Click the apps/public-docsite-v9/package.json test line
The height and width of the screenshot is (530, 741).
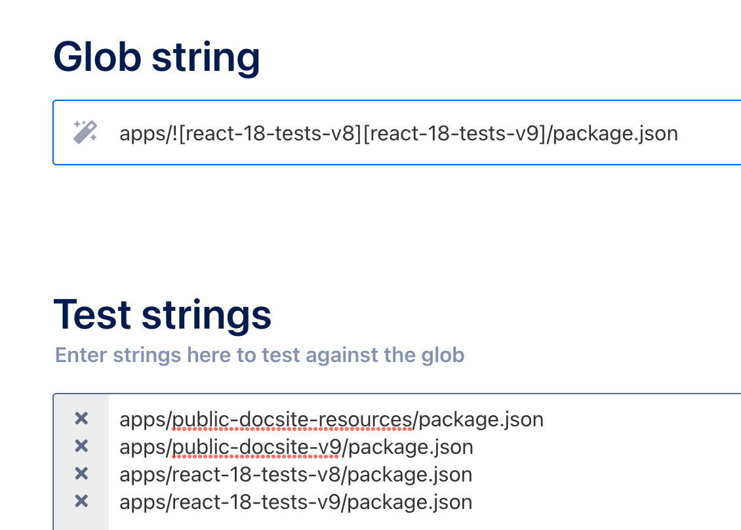[x=296, y=447]
